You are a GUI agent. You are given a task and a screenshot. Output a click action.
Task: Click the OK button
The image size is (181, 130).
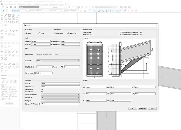coord(132,108)
